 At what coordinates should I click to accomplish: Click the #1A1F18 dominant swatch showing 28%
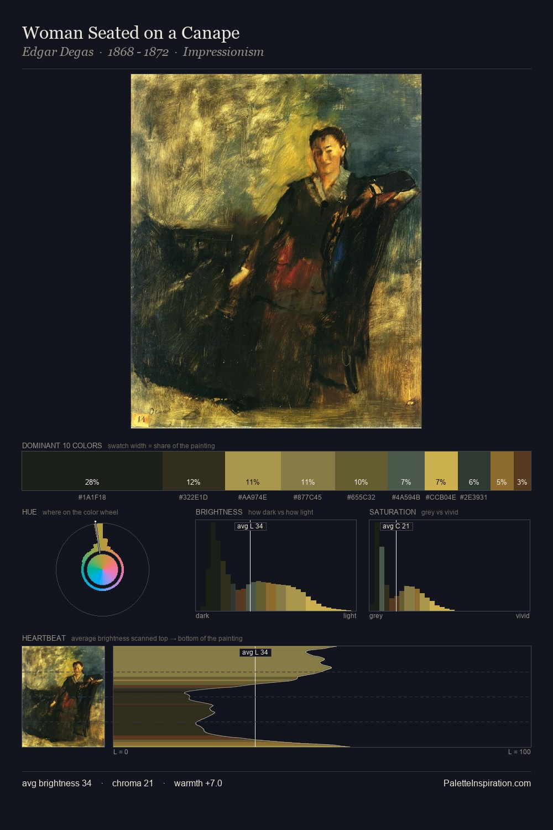click(92, 471)
